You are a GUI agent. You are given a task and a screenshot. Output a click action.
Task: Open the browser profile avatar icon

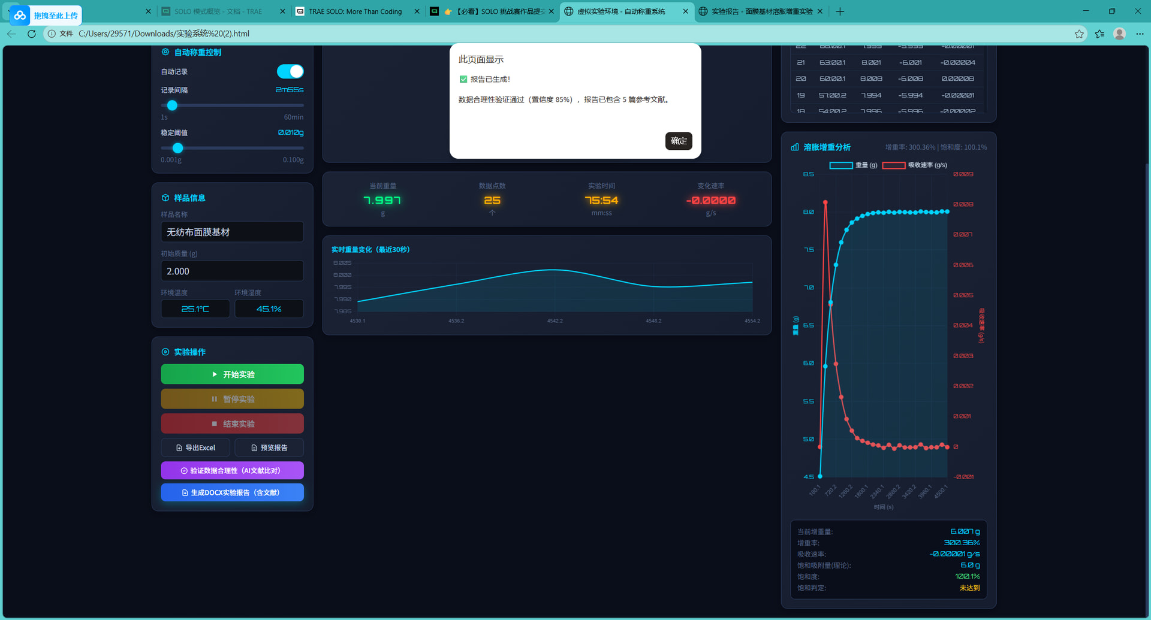click(x=1119, y=34)
